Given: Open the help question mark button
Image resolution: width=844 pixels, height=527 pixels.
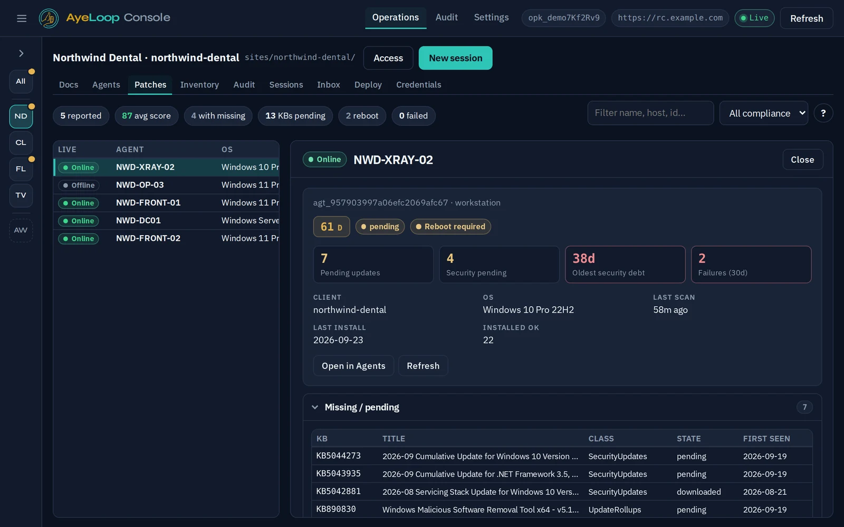Looking at the screenshot, I should tap(823, 113).
